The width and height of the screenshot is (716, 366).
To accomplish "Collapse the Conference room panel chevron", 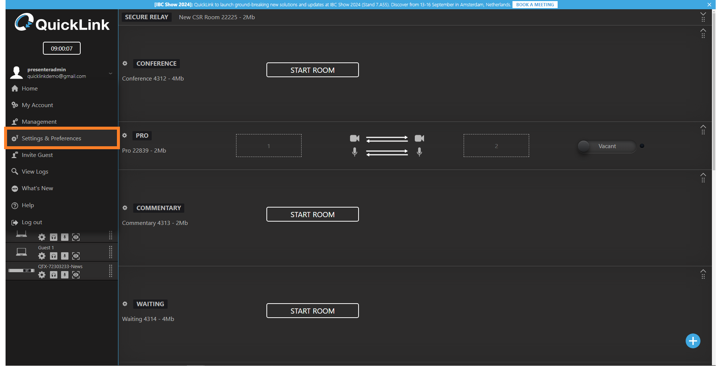I will [703, 30].
